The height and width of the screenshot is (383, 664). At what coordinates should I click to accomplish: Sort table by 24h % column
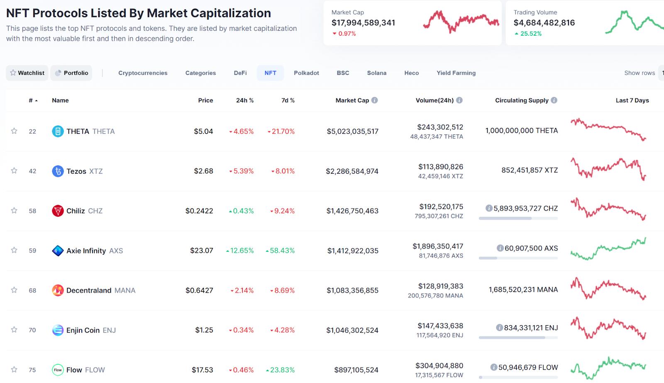[x=245, y=100]
